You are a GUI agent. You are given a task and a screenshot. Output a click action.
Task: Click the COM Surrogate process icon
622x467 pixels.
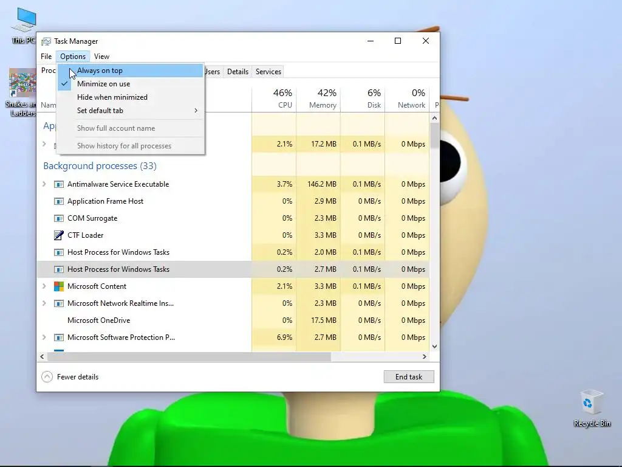click(x=59, y=218)
